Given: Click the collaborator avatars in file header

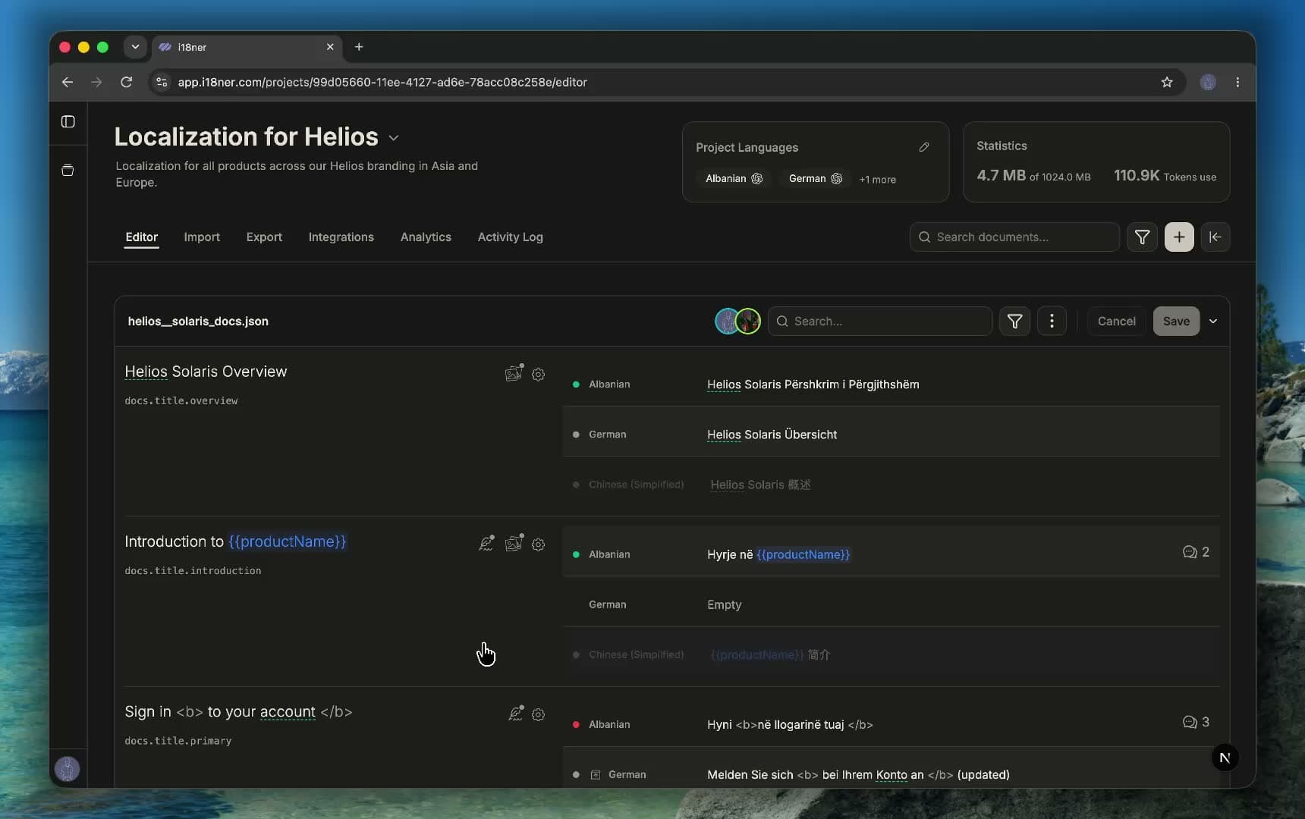Looking at the screenshot, I should coord(737,322).
